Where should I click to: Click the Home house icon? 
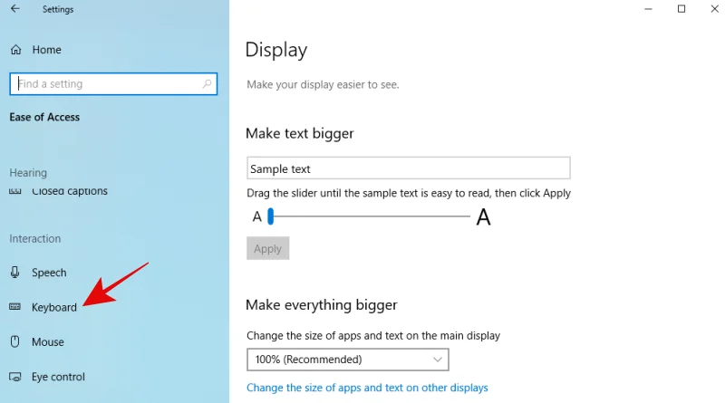coord(15,50)
